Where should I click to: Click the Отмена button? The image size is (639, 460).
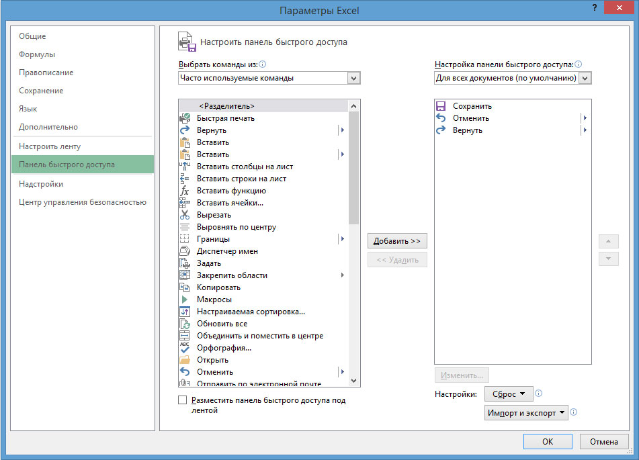click(x=604, y=442)
